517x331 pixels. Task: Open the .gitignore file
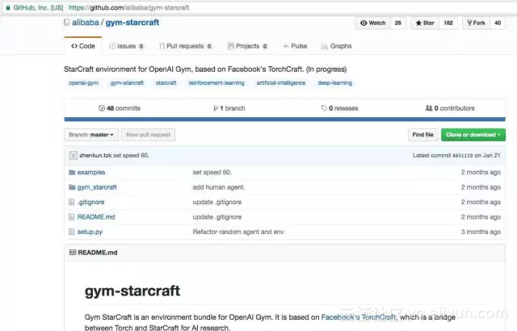(91, 202)
